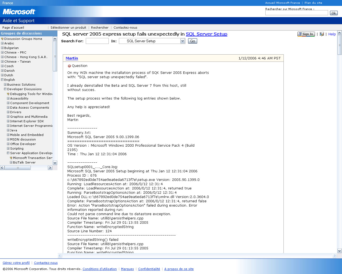The image size is (342, 274).
Task: Click the tree panel scroll down arrow
Action: tap(55, 163)
